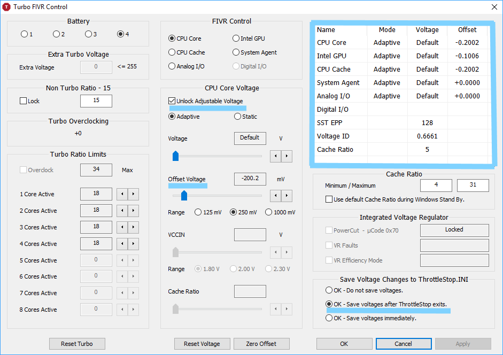Click left arrow next to Voltage slider
This screenshot has height=355, width=503.
[x=276, y=156]
